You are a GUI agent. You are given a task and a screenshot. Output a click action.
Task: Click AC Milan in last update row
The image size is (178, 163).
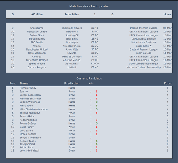coord(37,14)
